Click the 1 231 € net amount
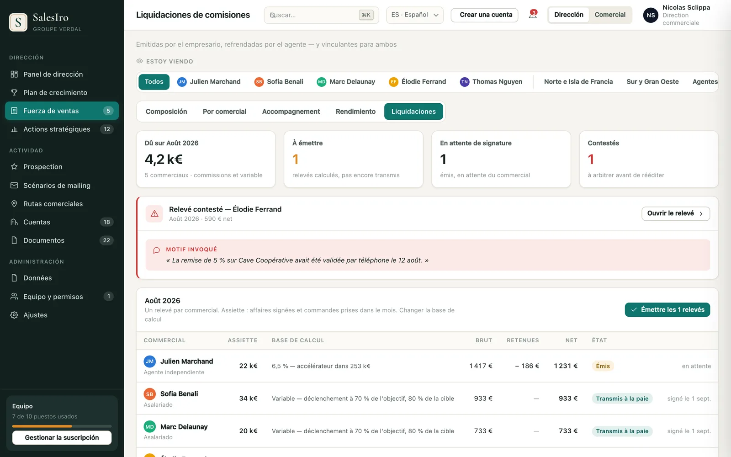Screen dimensions: 731x457 coord(566,366)
